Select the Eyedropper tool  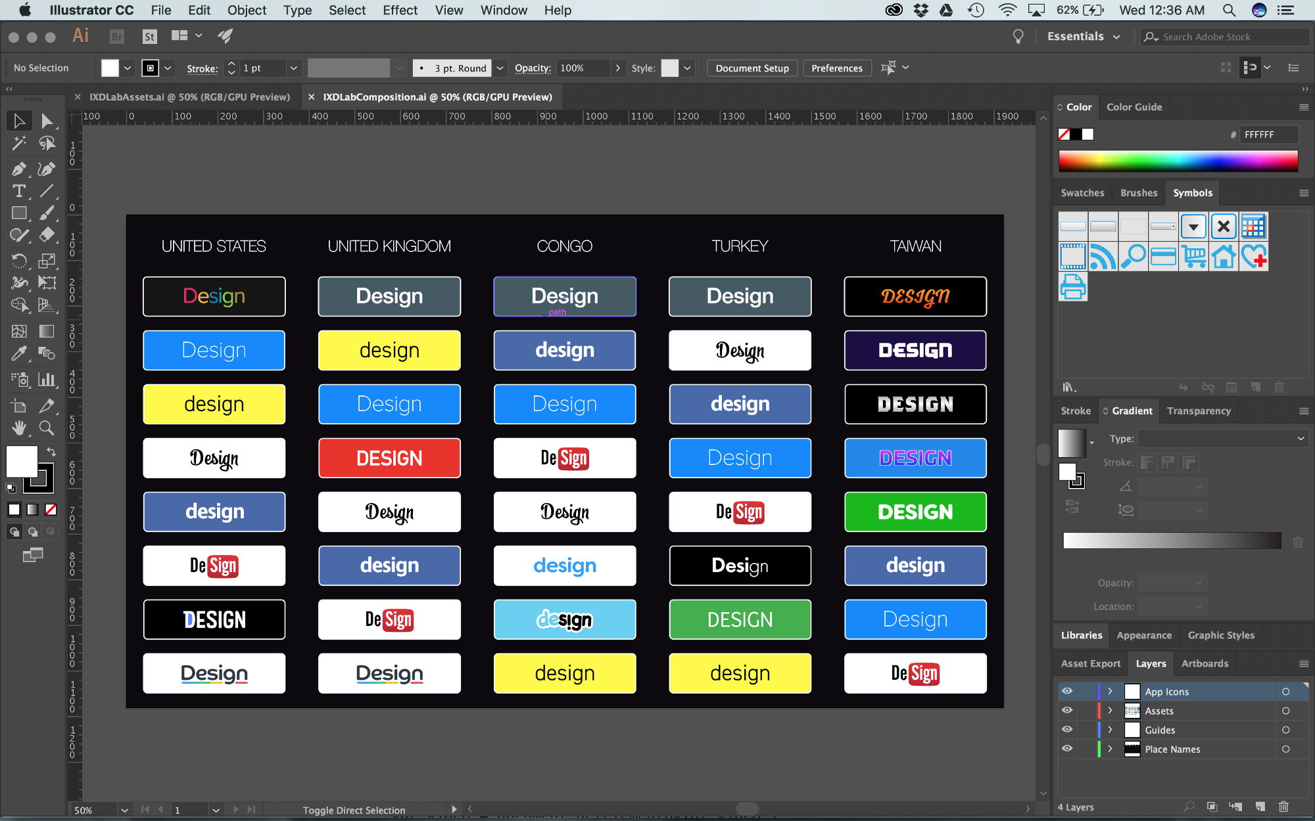(18, 353)
